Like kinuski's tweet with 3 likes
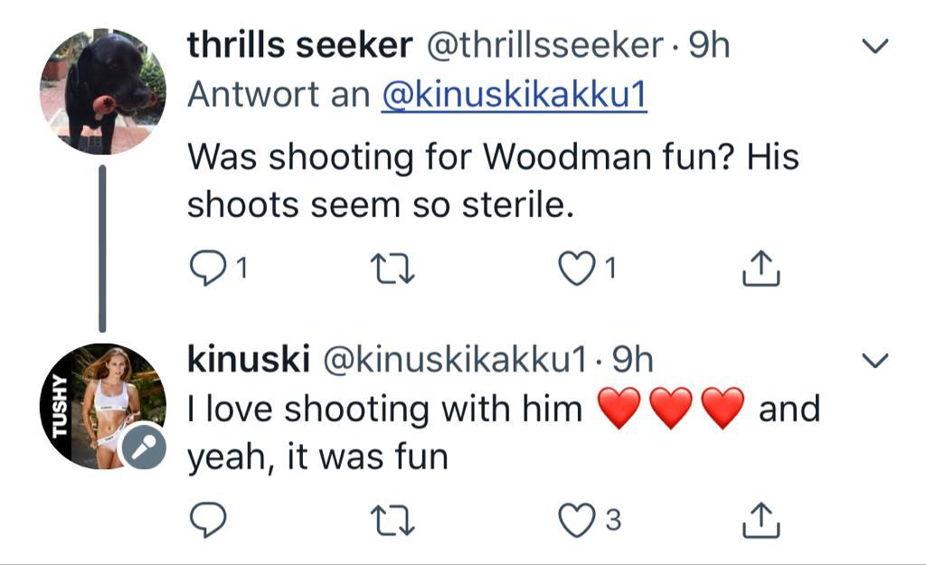 [577, 519]
